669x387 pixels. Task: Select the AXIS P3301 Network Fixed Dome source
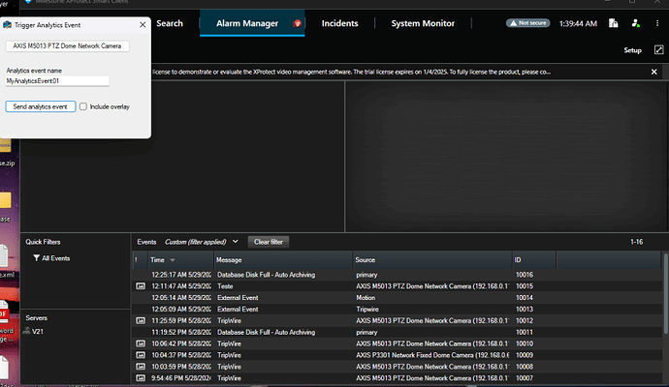[x=432, y=355]
